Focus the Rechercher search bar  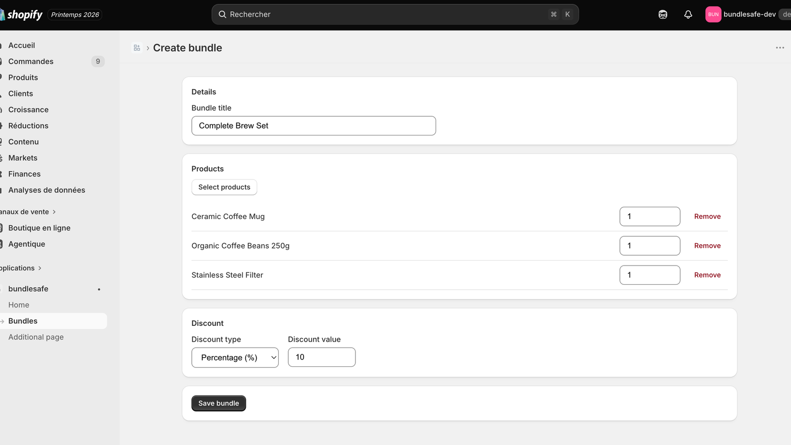pos(395,14)
